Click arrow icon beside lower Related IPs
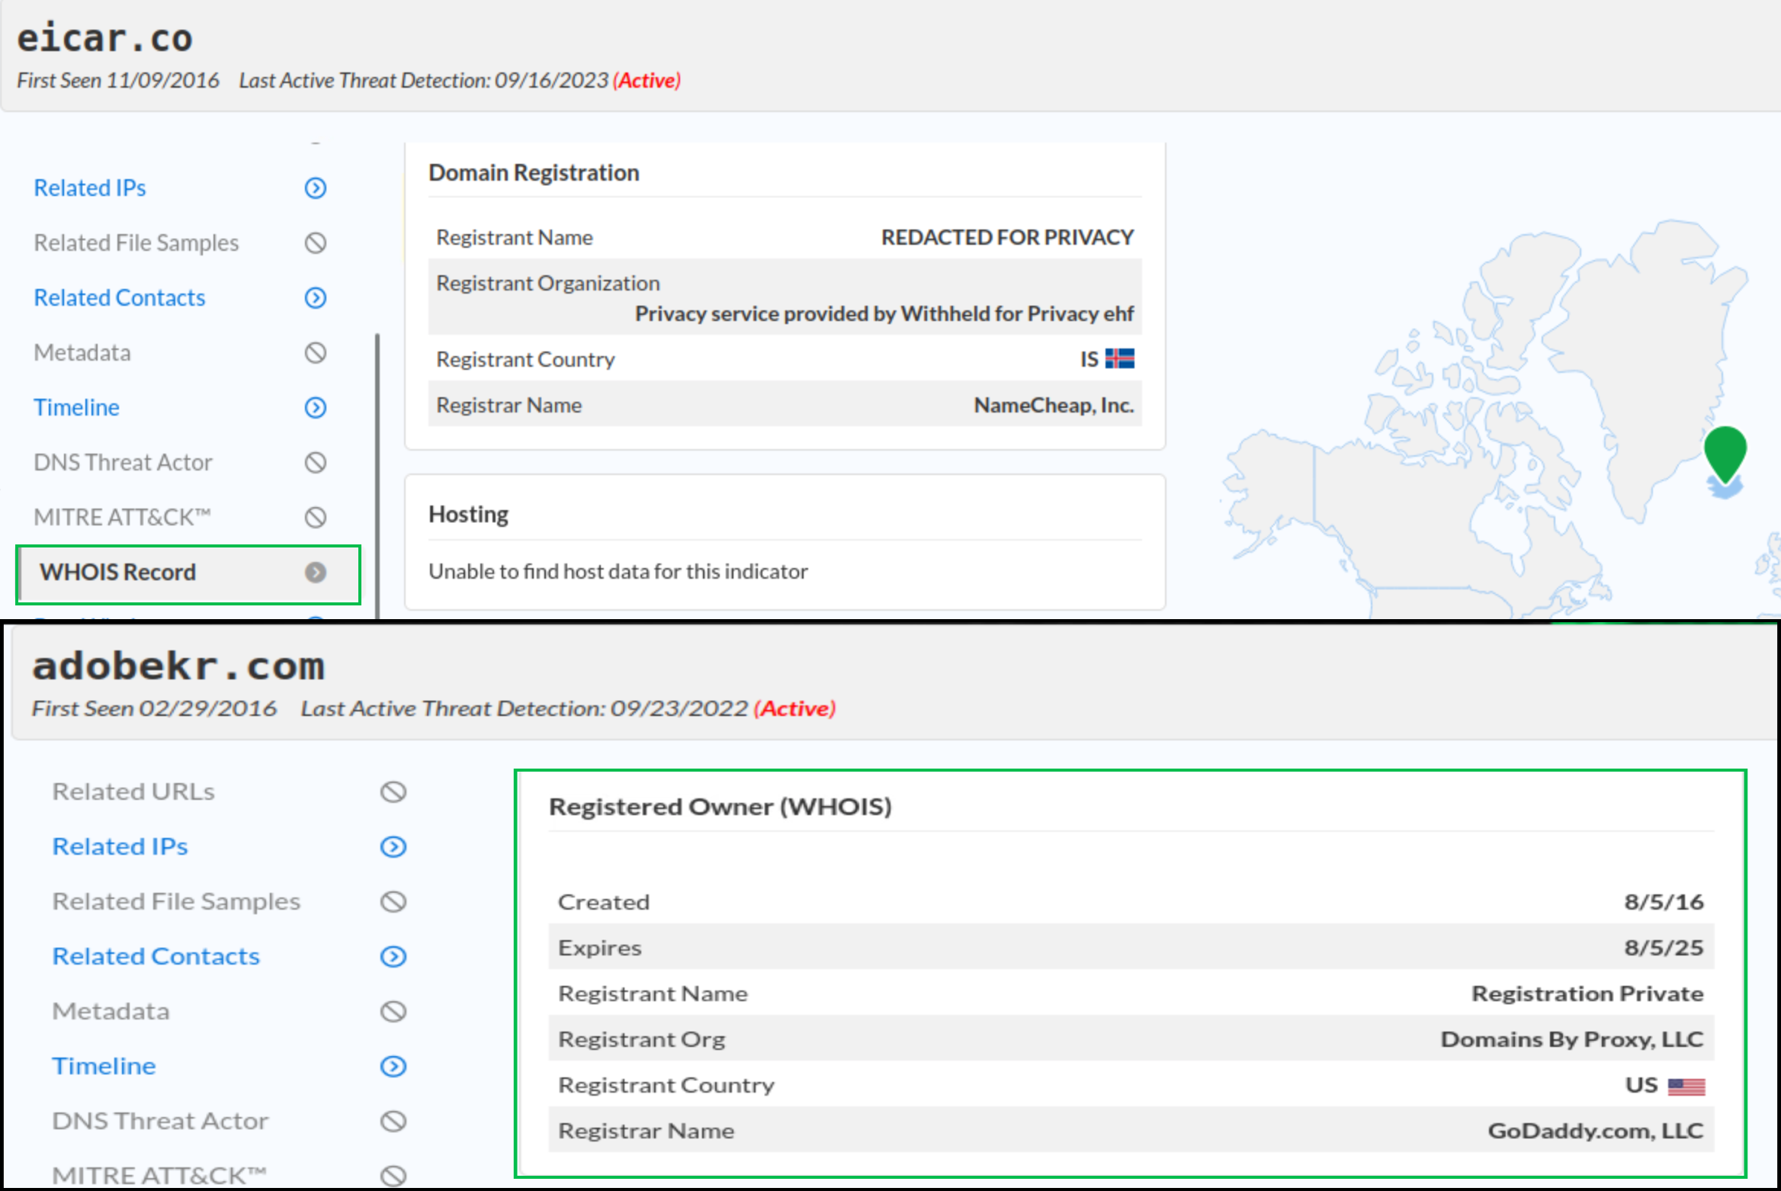Image resolution: width=1781 pixels, height=1191 pixels. click(x=393, y=847)
